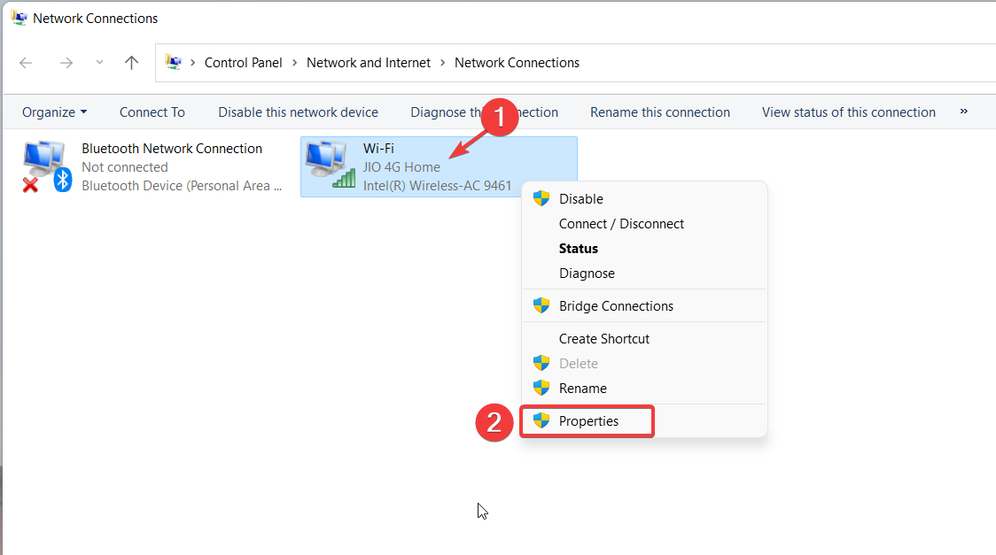The image size is (996, 555).
Task: Select Status from the context menu
Action: click(x=579, y=249)
